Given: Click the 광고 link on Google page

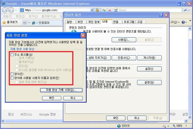Looking at the screenshot, I should [x=11, y=114].
